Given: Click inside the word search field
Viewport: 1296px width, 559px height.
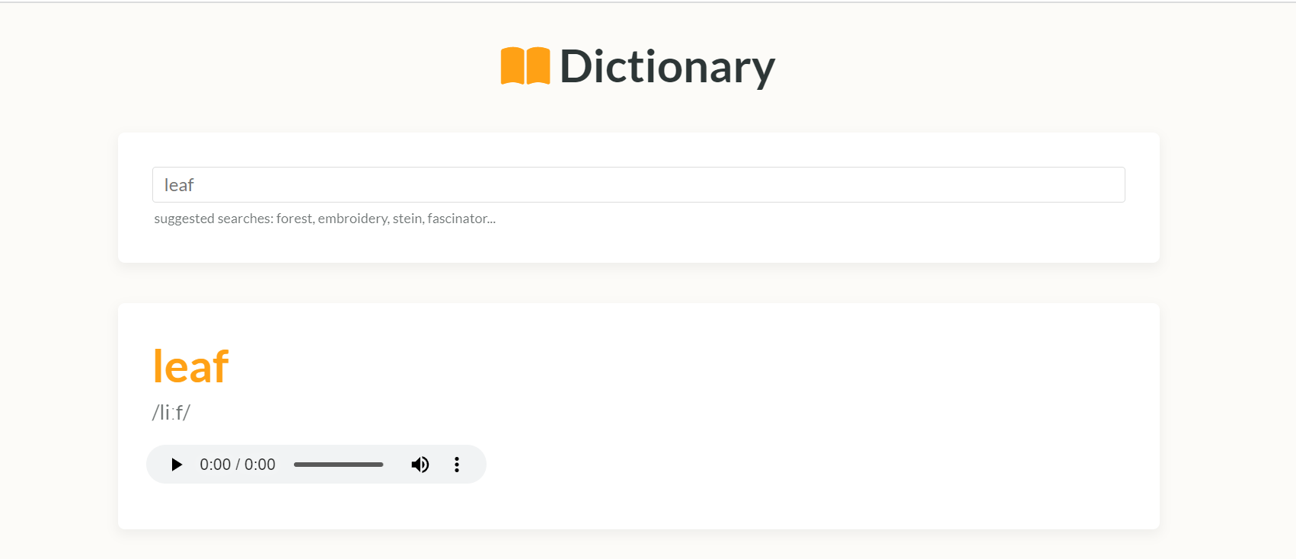Looking at the screenshot, I should 638,184.
